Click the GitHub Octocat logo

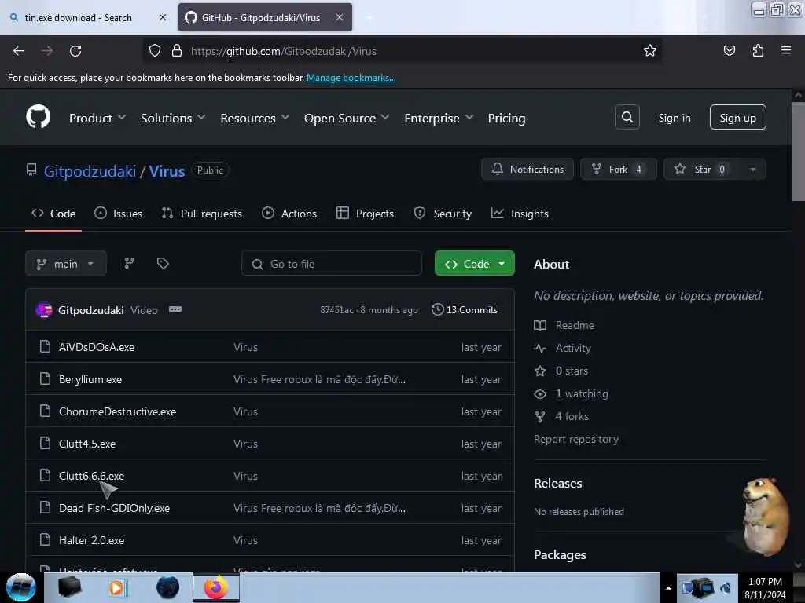pos(38,118)
